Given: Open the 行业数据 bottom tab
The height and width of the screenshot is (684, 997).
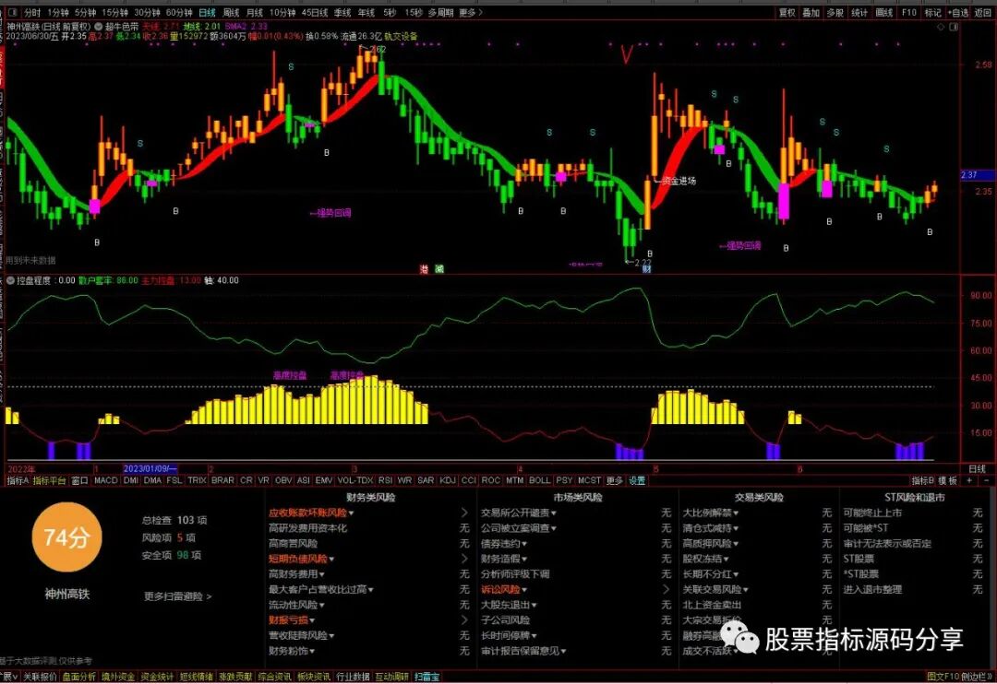Looking at the screenshot, I should [353, 677].
